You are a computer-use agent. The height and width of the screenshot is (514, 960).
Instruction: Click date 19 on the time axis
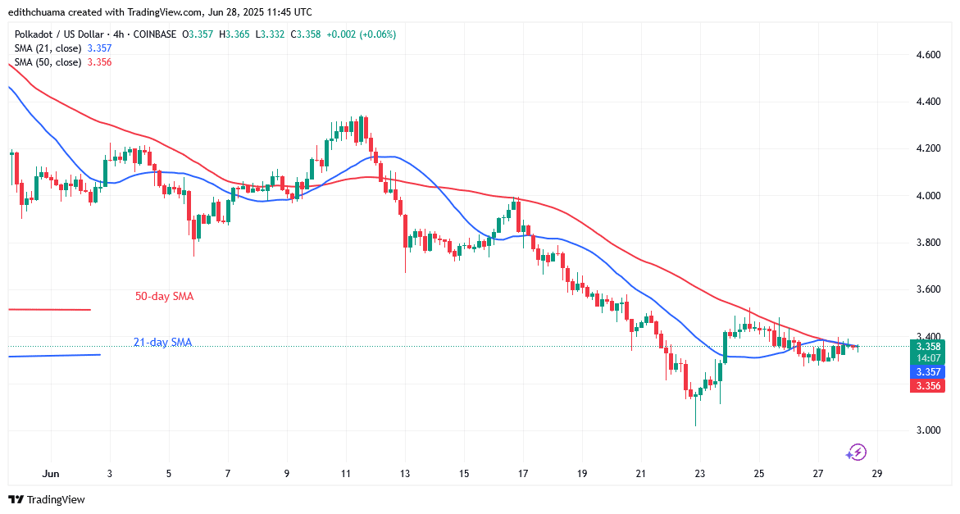pos(581,474)
